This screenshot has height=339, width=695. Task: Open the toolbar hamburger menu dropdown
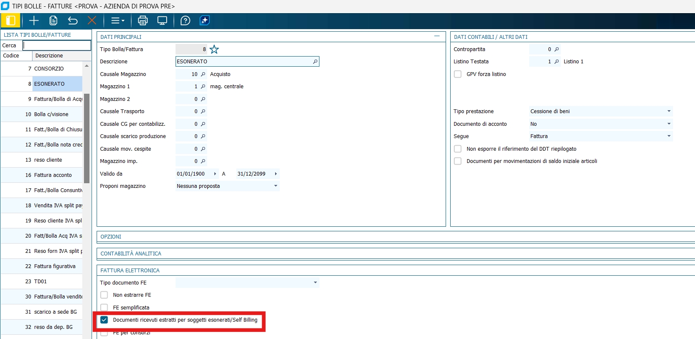pyautogui.click(x=117, y=21)
